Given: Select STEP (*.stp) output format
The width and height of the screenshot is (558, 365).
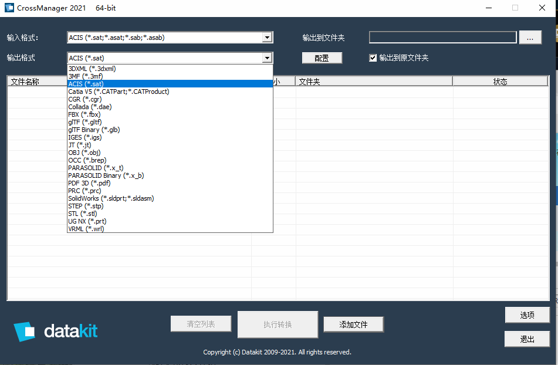Looking at the screenshot, I should (170, 207).
